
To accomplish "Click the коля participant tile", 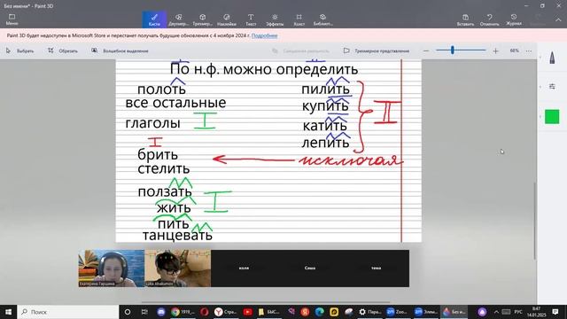I will tap(245, 268).
